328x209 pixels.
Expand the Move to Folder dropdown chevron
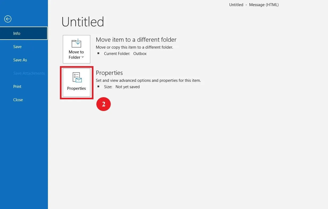pyautogui.click(x=83, y=57)
